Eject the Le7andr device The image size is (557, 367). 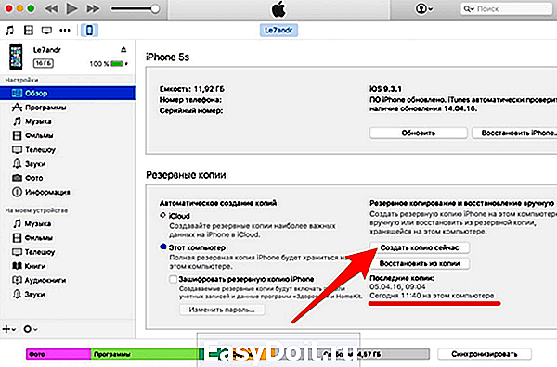(123, 49)
